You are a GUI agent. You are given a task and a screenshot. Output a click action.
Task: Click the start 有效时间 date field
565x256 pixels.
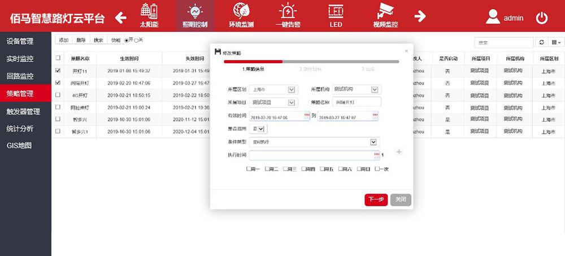279,116
